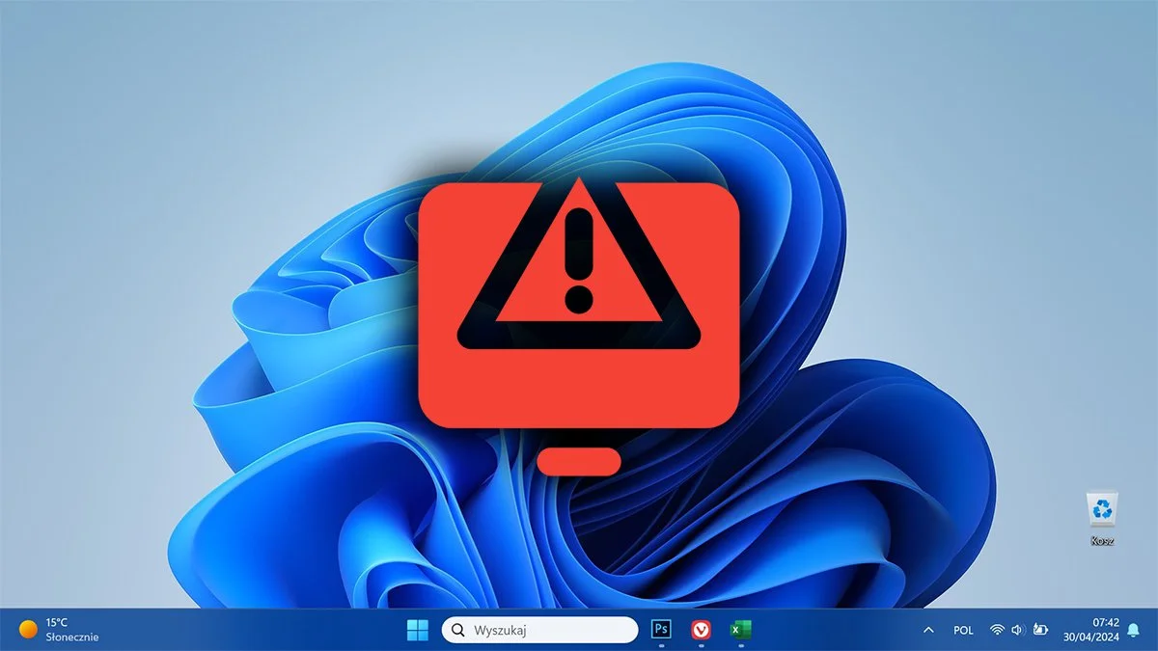This screenshot has width=1158, height=651.
Task: Click the Wi-Fi icon in the system tray
Action: 996,629
